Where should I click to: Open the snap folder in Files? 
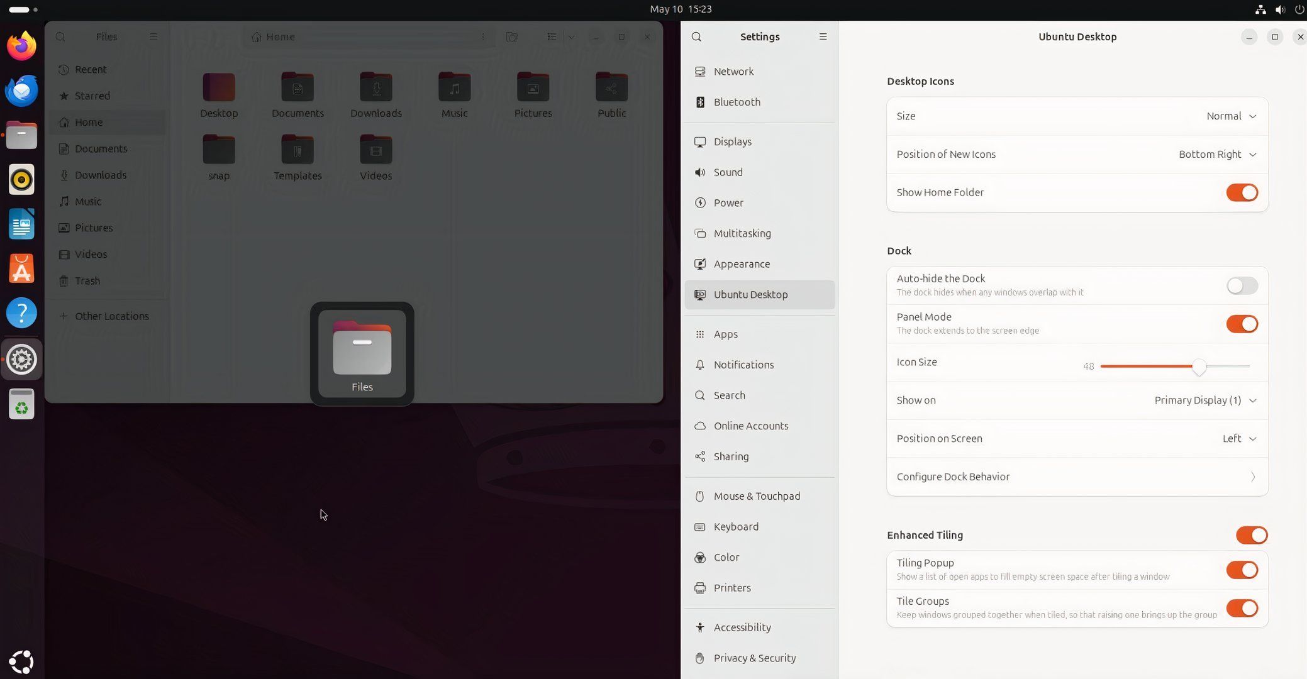(x=219, y=158)
